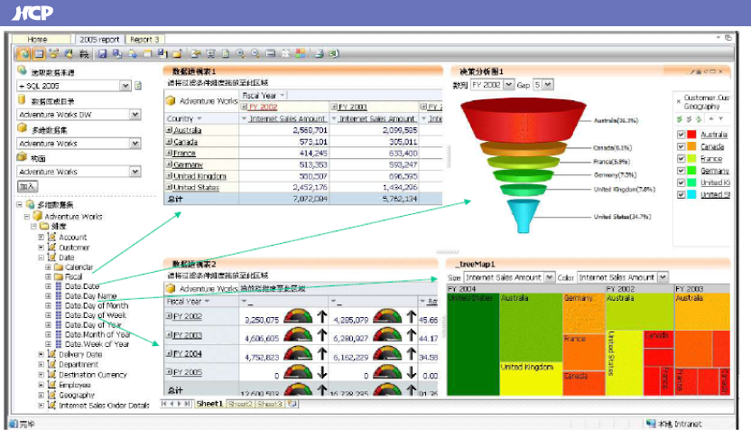The width and height of the screenshot is (751, 430).
Task: Click the up arrow in FY 2003 row
Action: pyautogui.click(x=321, y=337)
